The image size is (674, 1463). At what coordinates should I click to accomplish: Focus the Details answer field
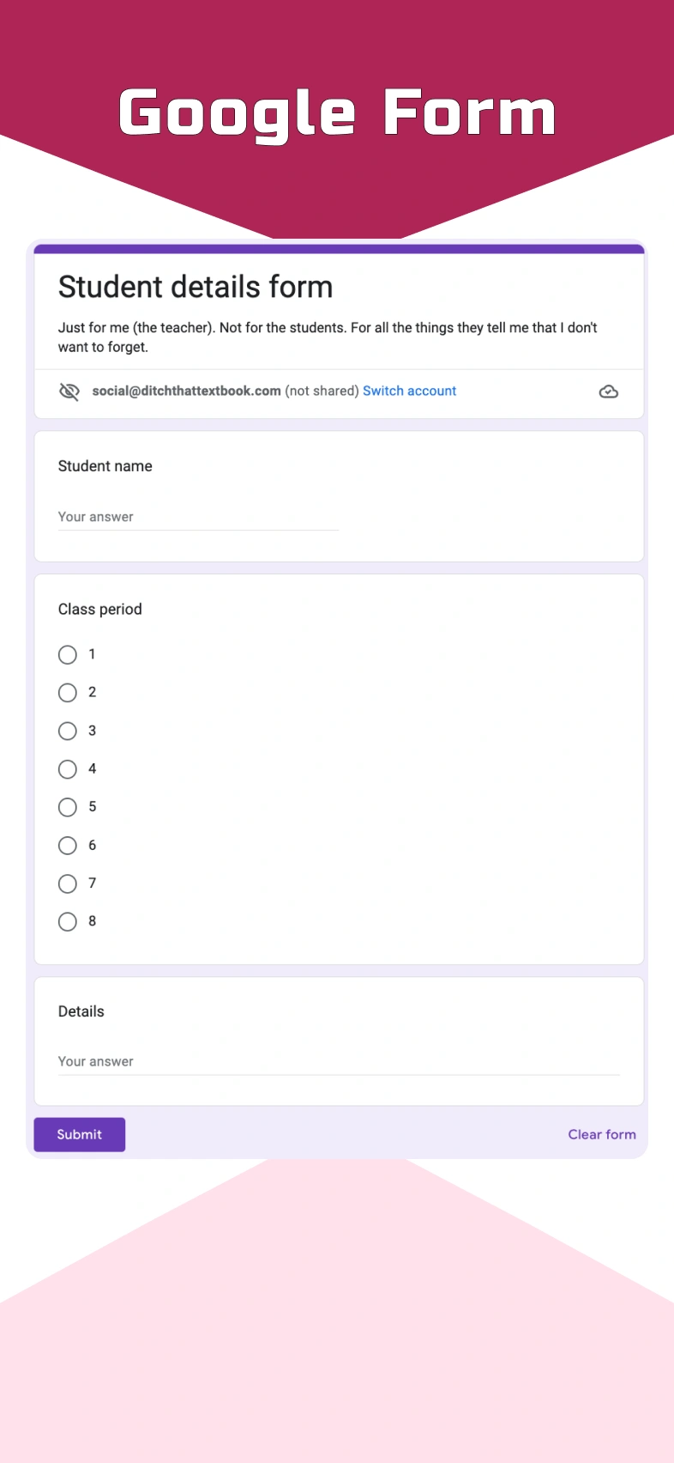pos(338,1062)
